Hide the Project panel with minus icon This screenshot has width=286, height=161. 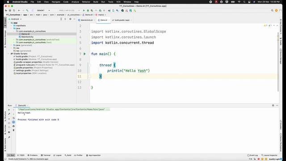click(x=74, y=19)
